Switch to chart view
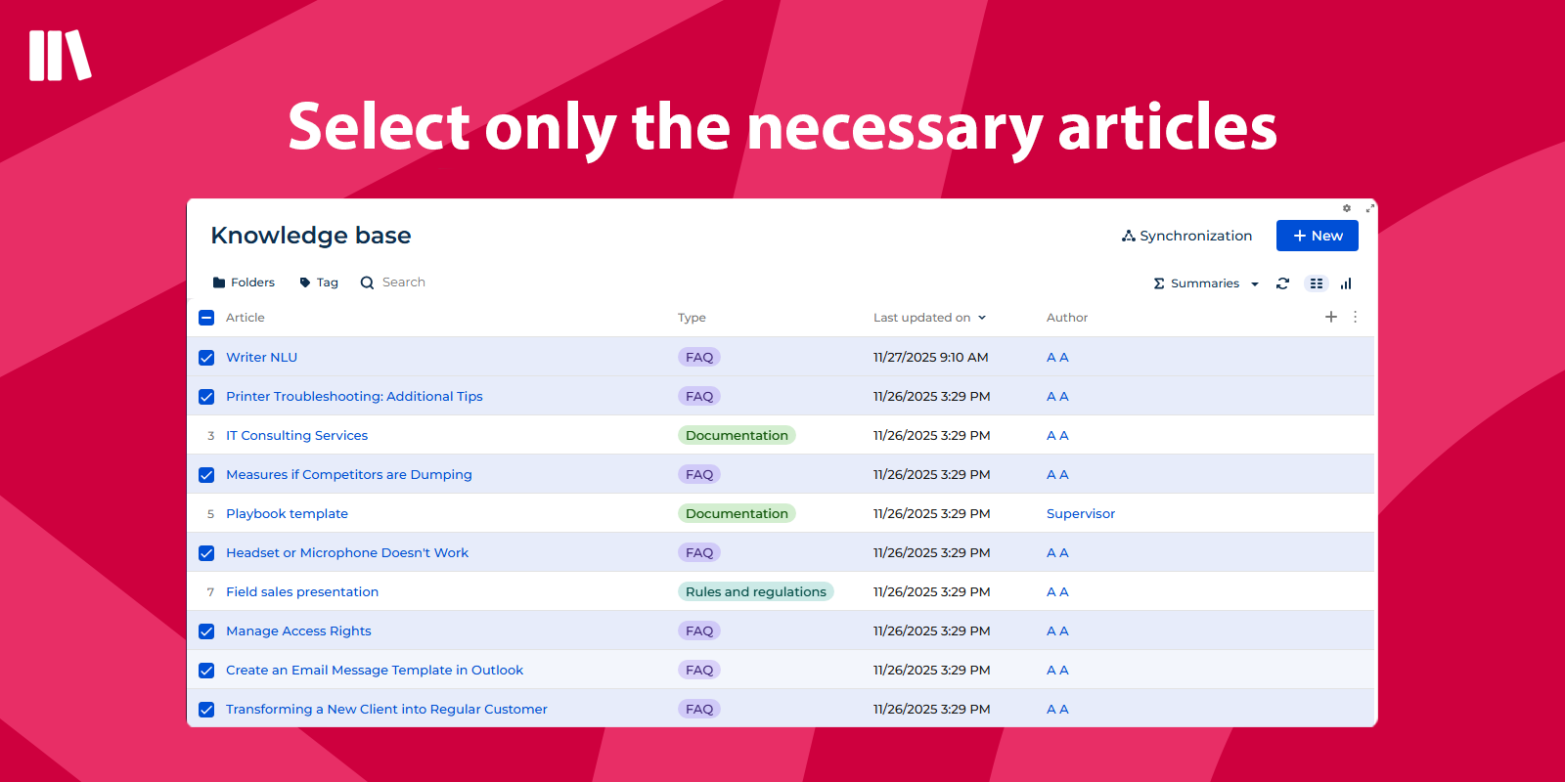The image size is (1565, 782). tap(1346, 283)
